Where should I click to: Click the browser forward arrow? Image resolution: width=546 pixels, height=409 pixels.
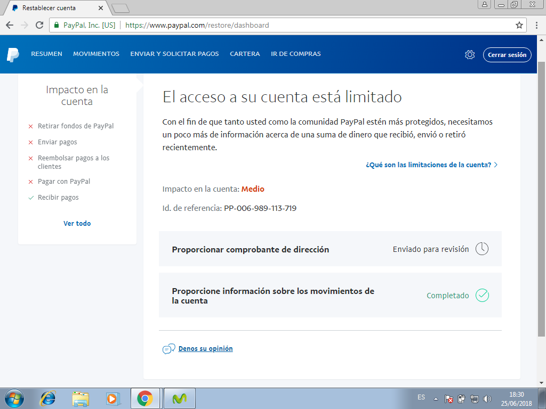pyautogui.click(x=25, y=25)
